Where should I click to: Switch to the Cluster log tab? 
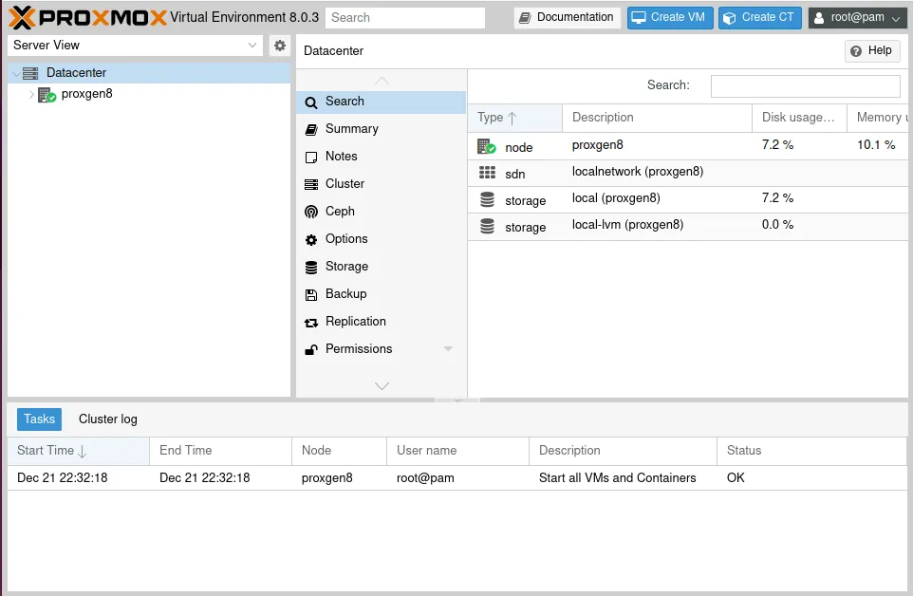[x=107, y=419]
